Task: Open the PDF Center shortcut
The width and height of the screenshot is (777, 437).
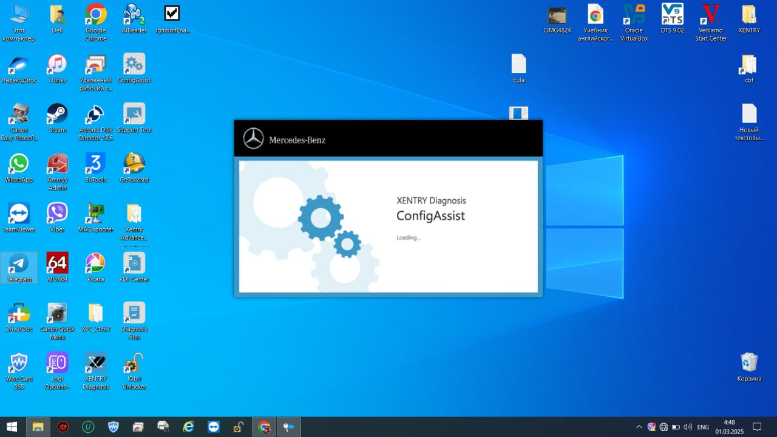Action: click(x=134, y=264)
